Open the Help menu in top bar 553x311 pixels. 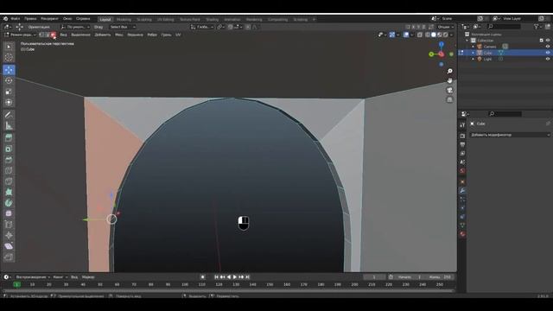click(x=83, y=19)
